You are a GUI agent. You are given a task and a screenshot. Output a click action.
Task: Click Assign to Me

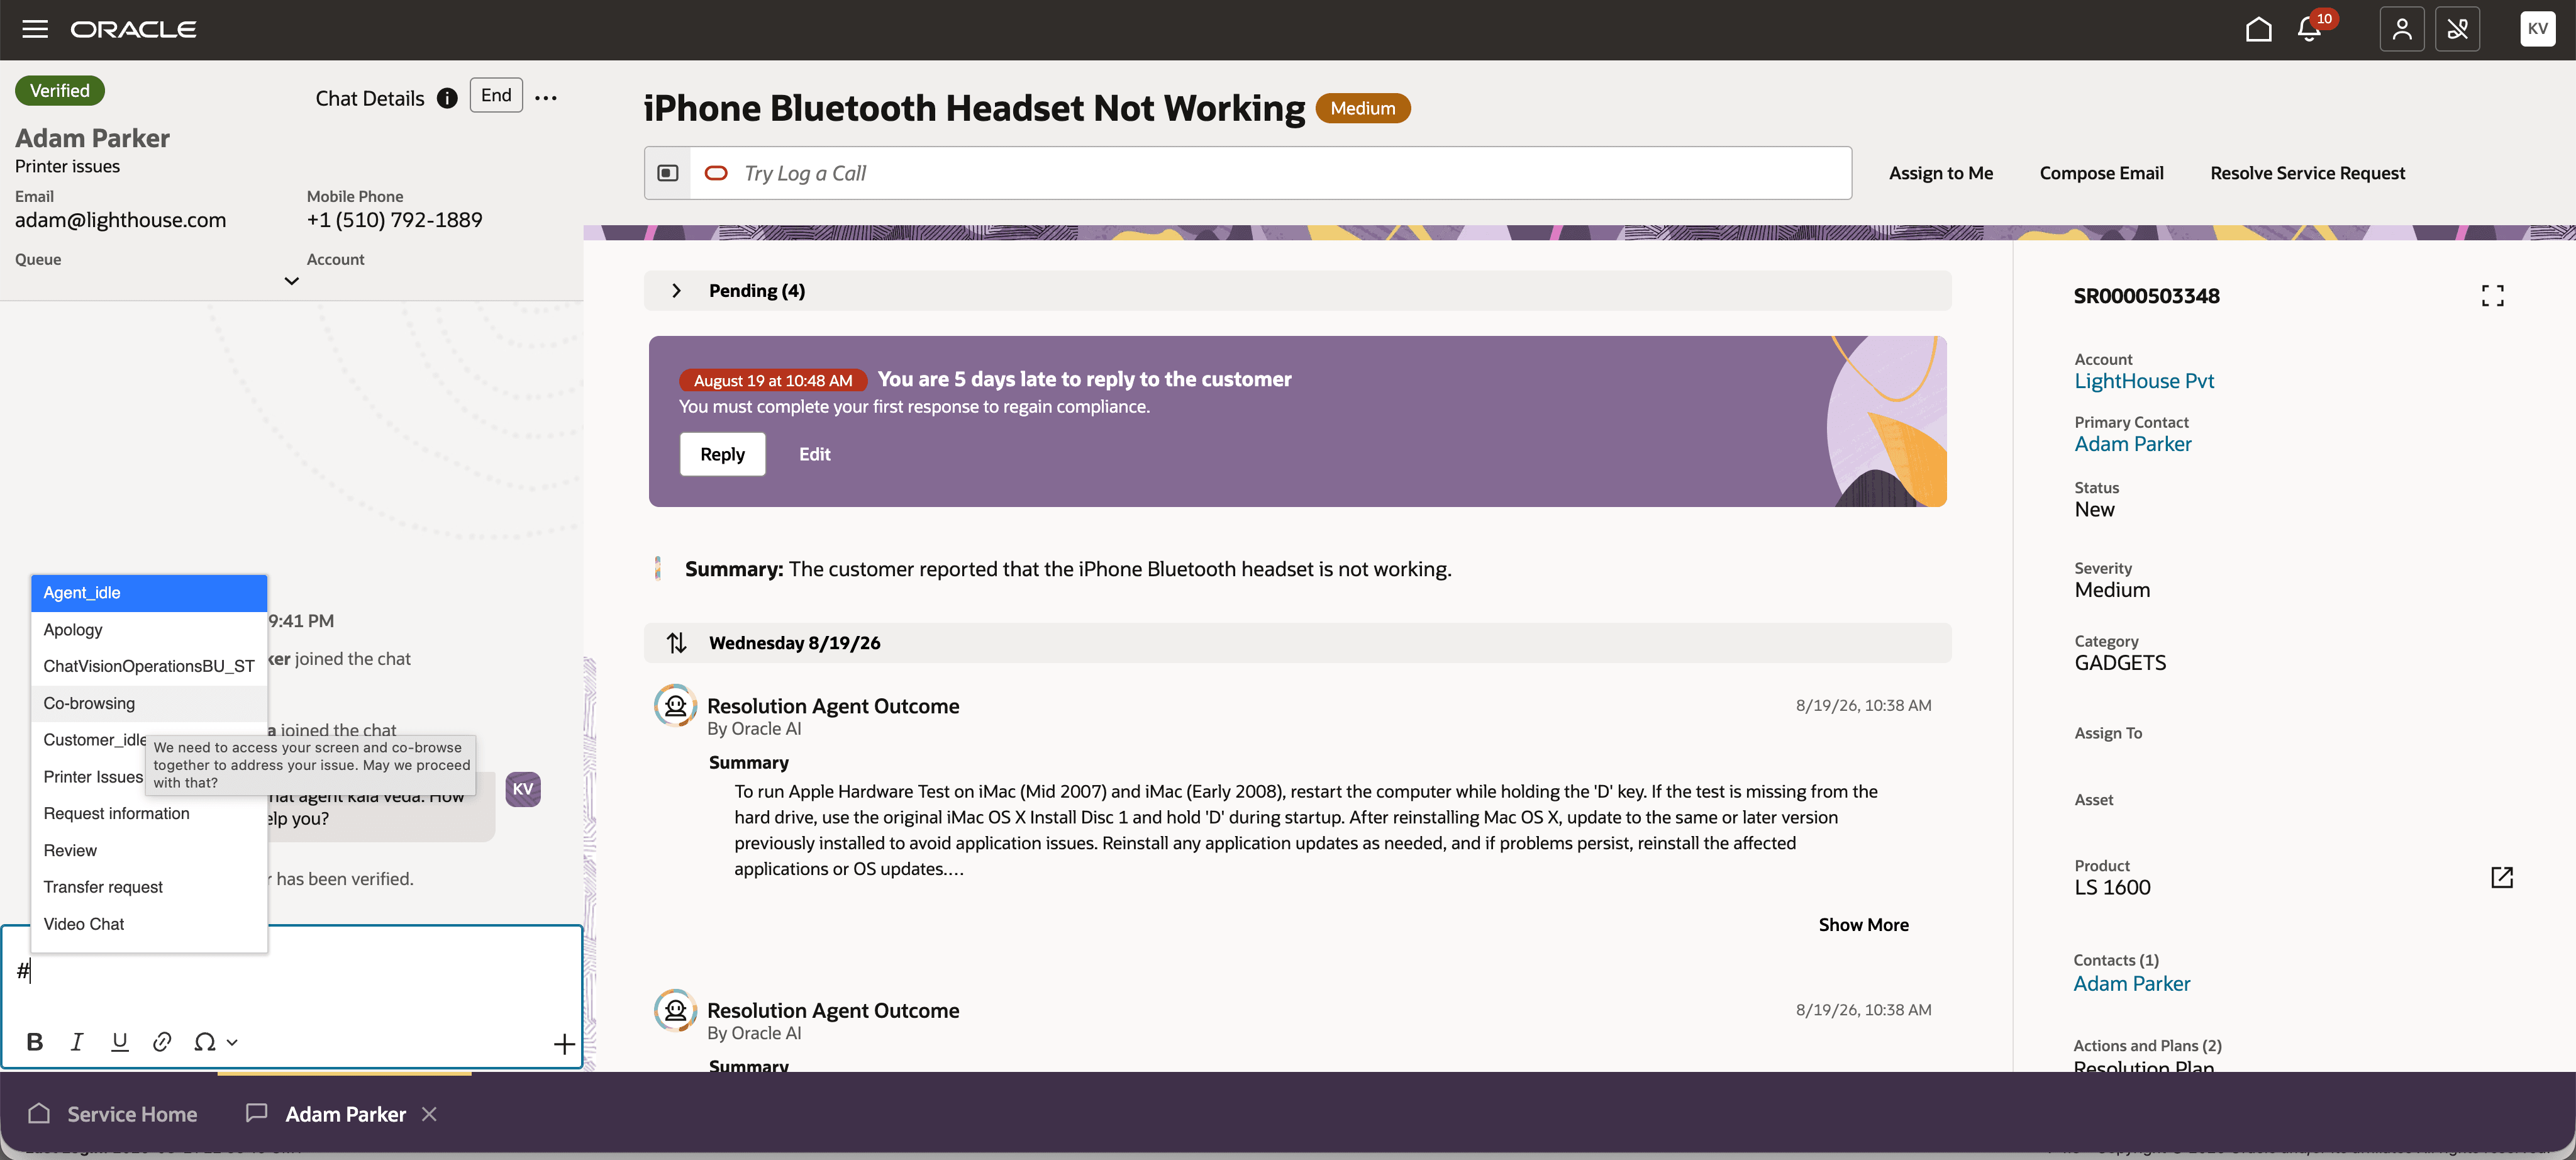coord(1940,173)
